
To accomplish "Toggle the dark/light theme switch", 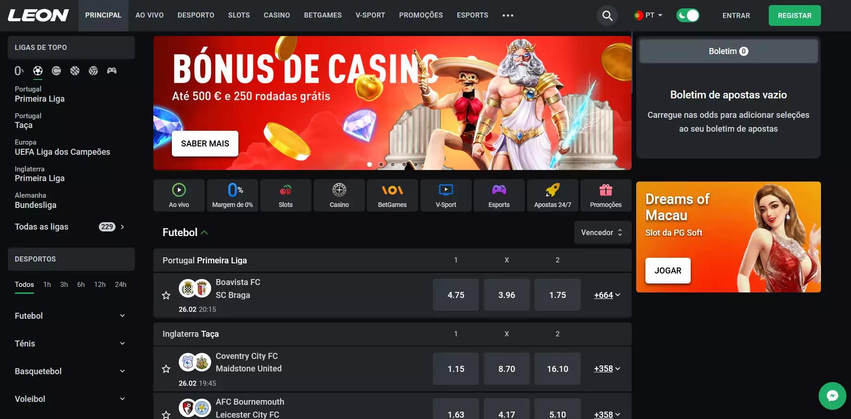I will click(x=687, y=16).
